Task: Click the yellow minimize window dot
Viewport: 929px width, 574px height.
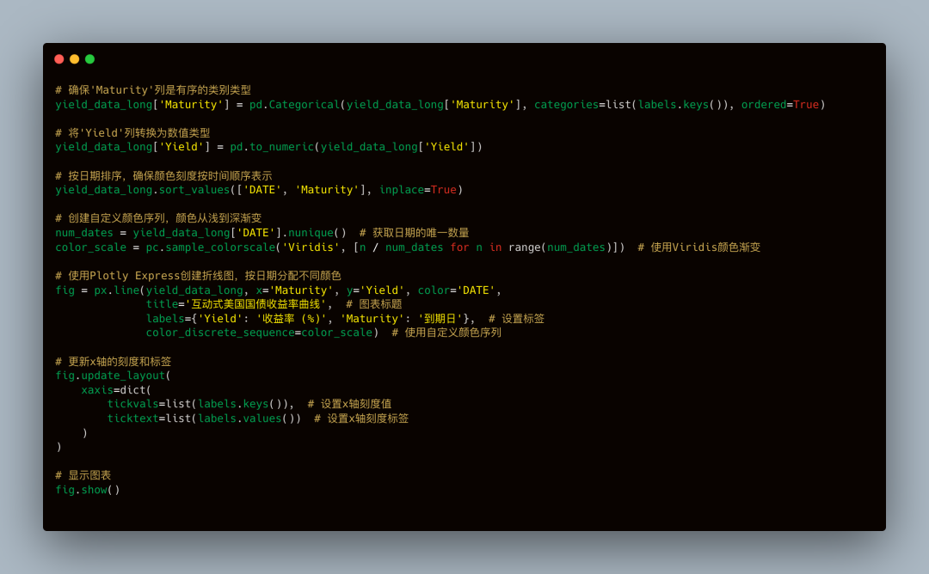Action: click(x=75, y=59)
